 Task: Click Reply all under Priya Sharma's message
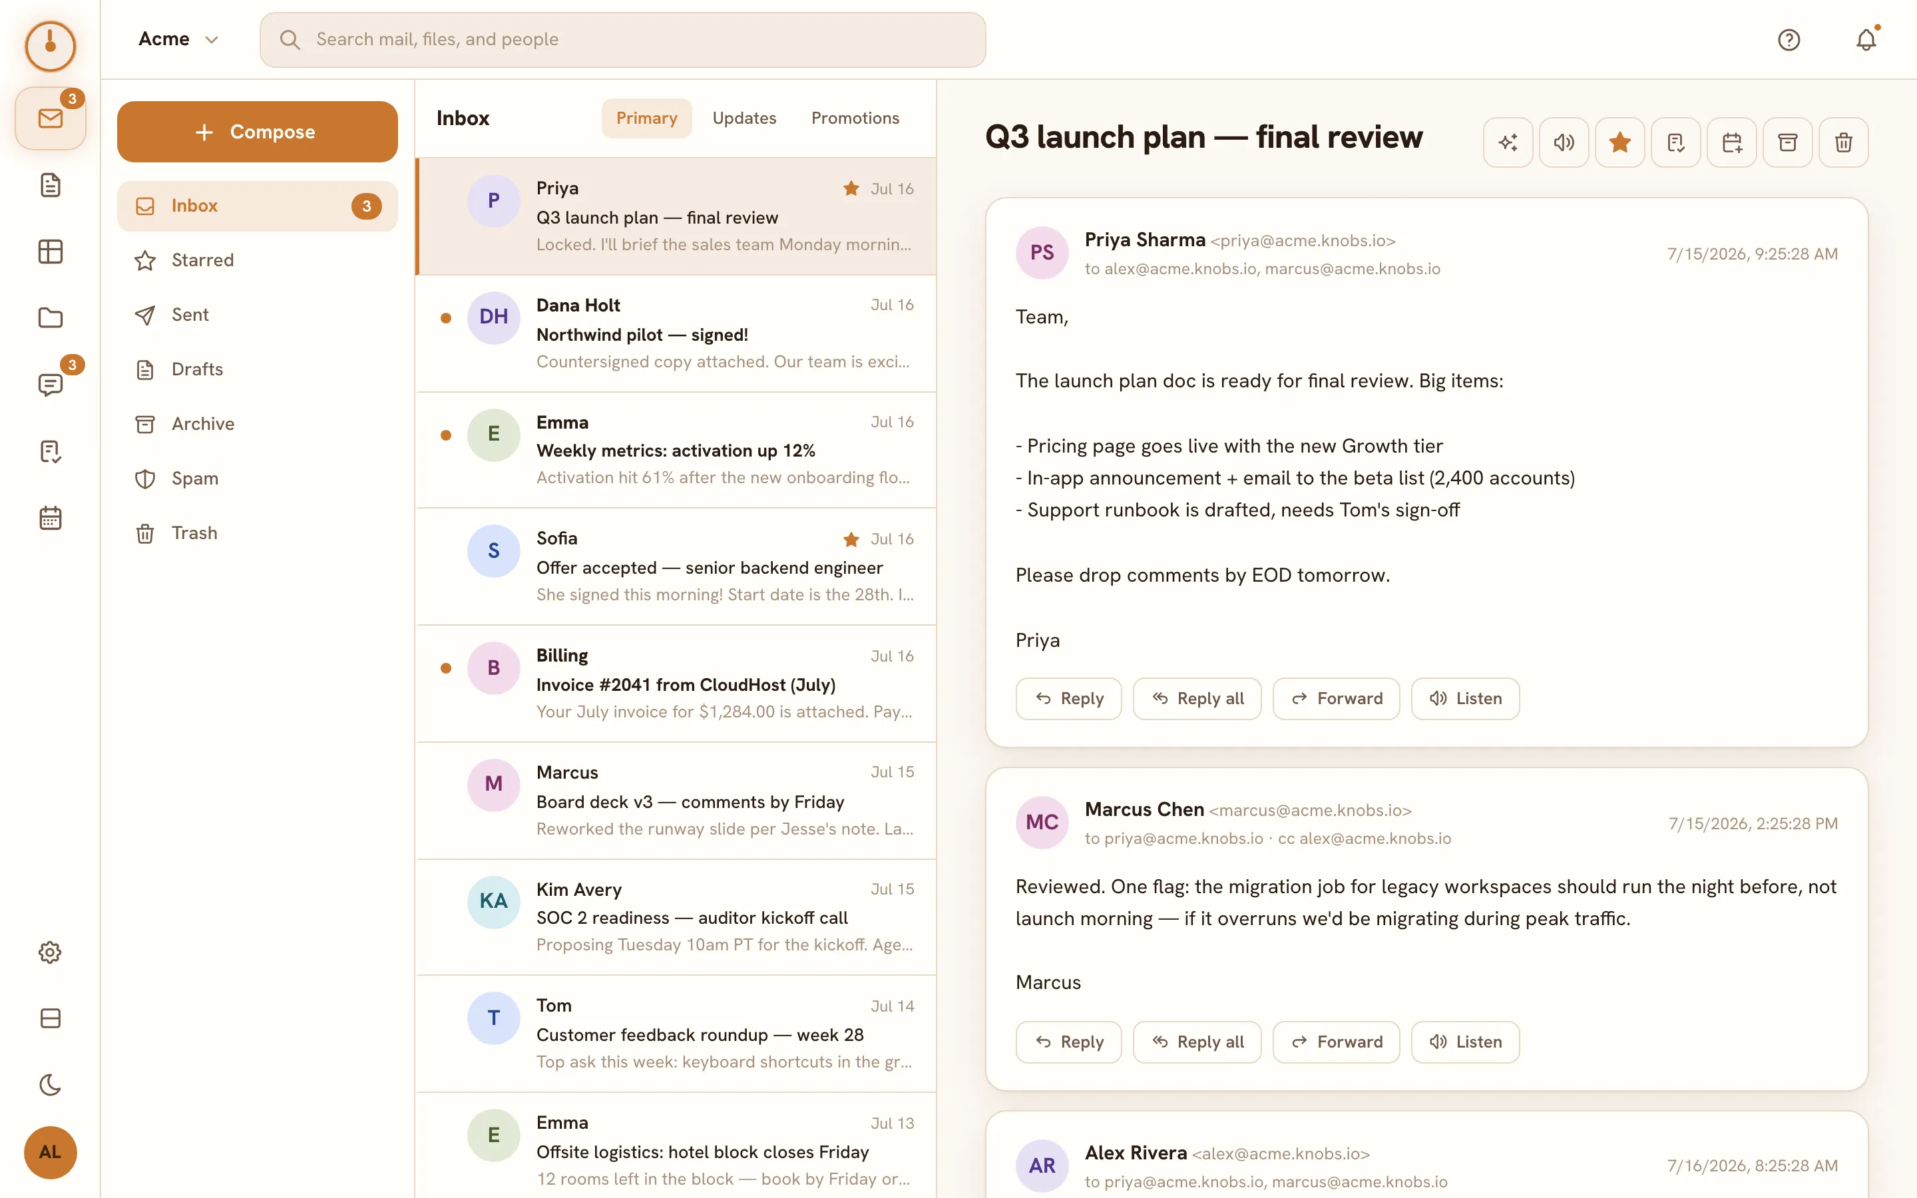point(1197,699)
